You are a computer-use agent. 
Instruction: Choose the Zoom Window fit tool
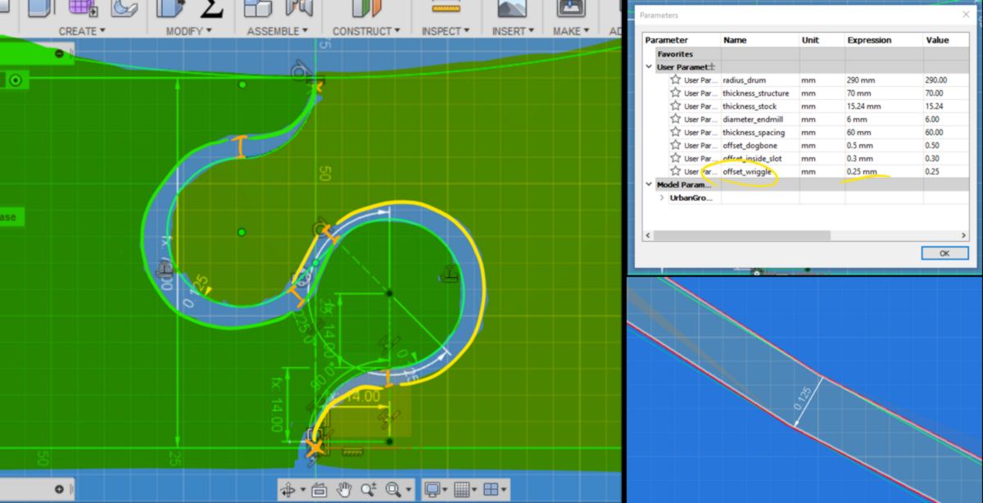coord(393,490)
